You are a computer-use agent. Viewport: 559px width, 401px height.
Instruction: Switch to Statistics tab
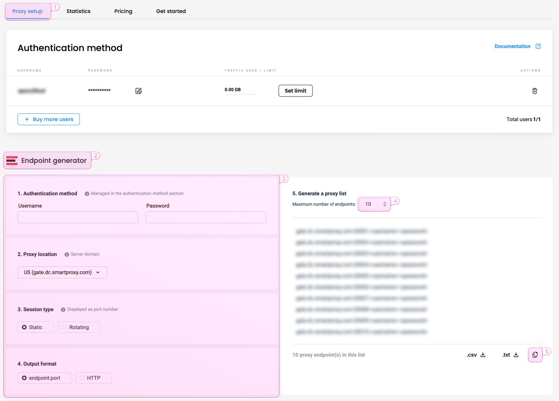[78, 11]
